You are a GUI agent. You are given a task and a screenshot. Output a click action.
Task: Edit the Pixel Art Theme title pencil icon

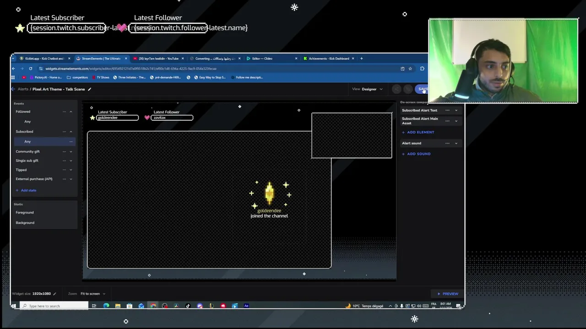pyautogui.click(x=90, y=89)
